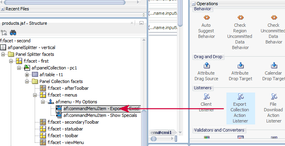The width and height of the screenshot is (285, 146).
Task: Click the Structure tree vertical scrollbar thumb
Action: 144,128
